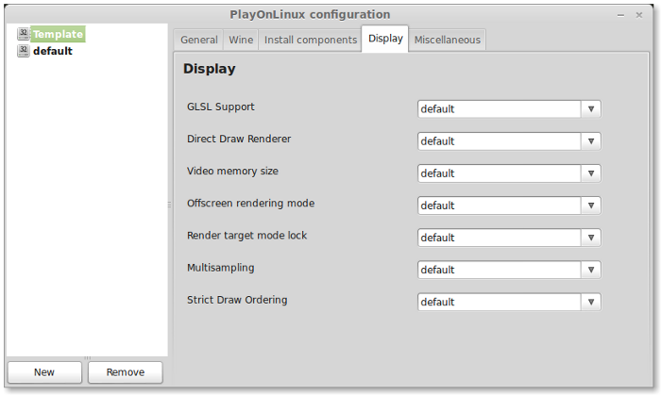This screenshot has width=661, height=395.
Task: Open the Miscellaneous tab
Action: pyautogui.click(x=447, y=40)
